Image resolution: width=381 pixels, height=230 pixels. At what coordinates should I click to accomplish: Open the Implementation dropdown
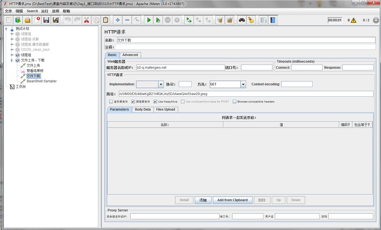click(161, 84)
